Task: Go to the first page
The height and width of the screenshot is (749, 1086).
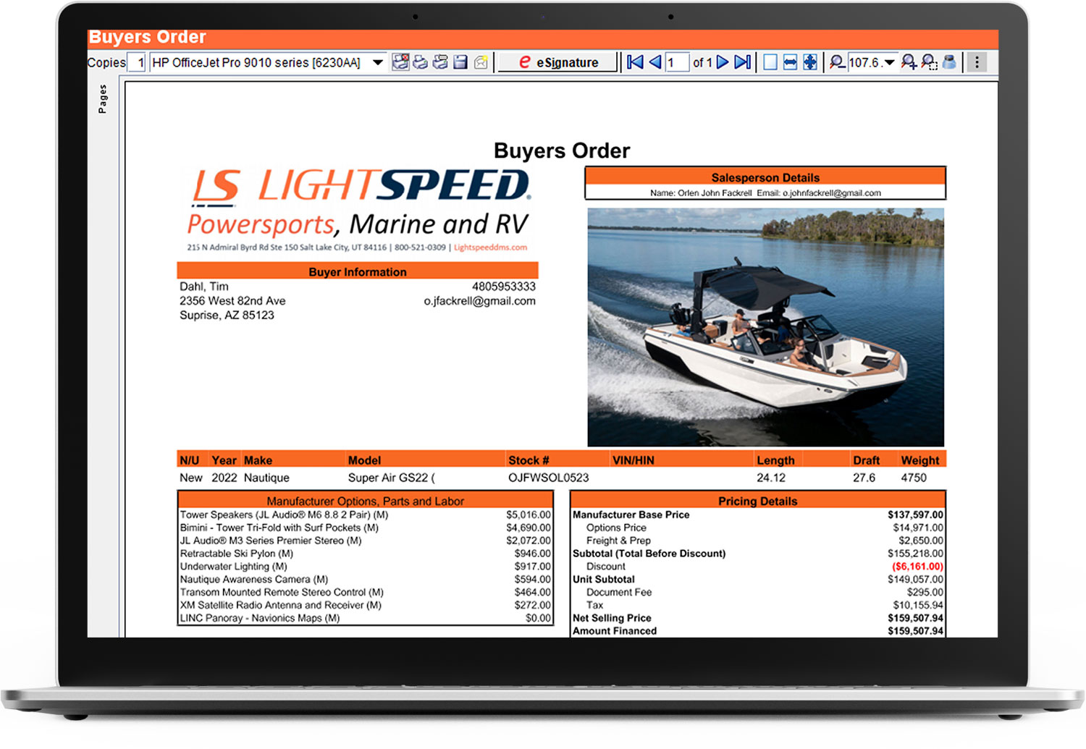Action: coord(635,62)
